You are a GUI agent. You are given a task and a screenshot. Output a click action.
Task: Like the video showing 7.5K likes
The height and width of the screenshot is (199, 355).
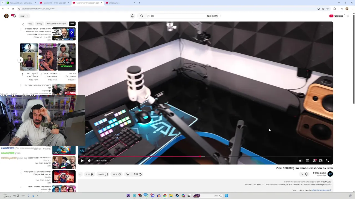click(138, 174)
